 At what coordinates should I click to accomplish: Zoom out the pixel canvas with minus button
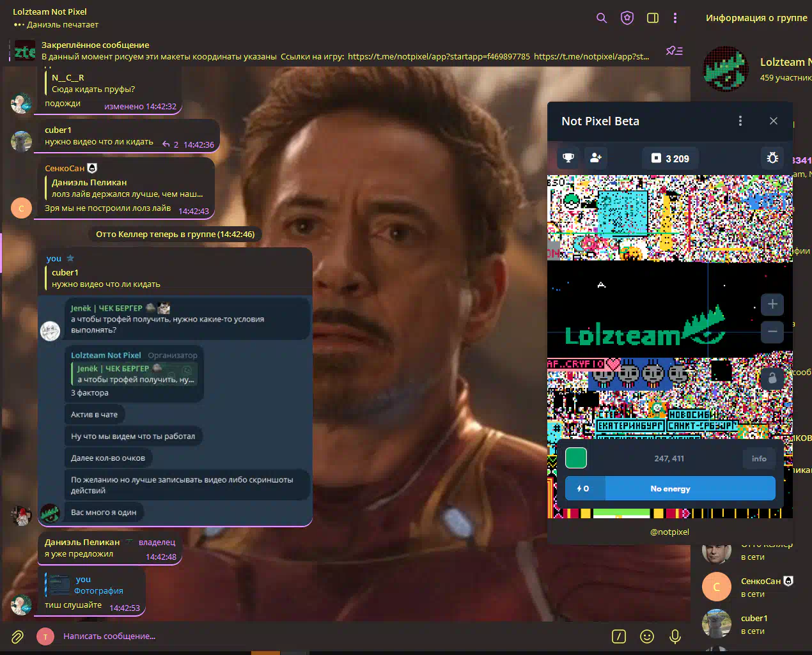click(772, 331)
